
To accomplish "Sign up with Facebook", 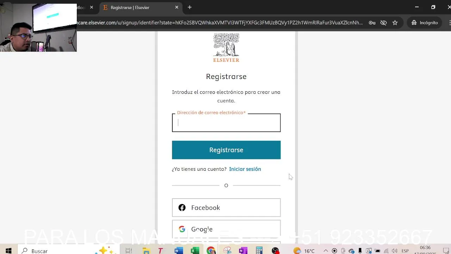I will (x=226, y=207).
